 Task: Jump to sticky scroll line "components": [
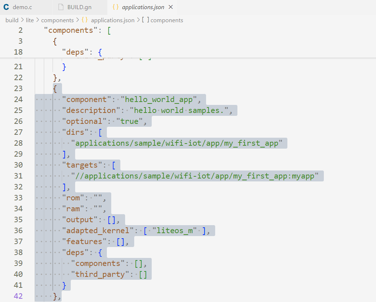(71, 30)
